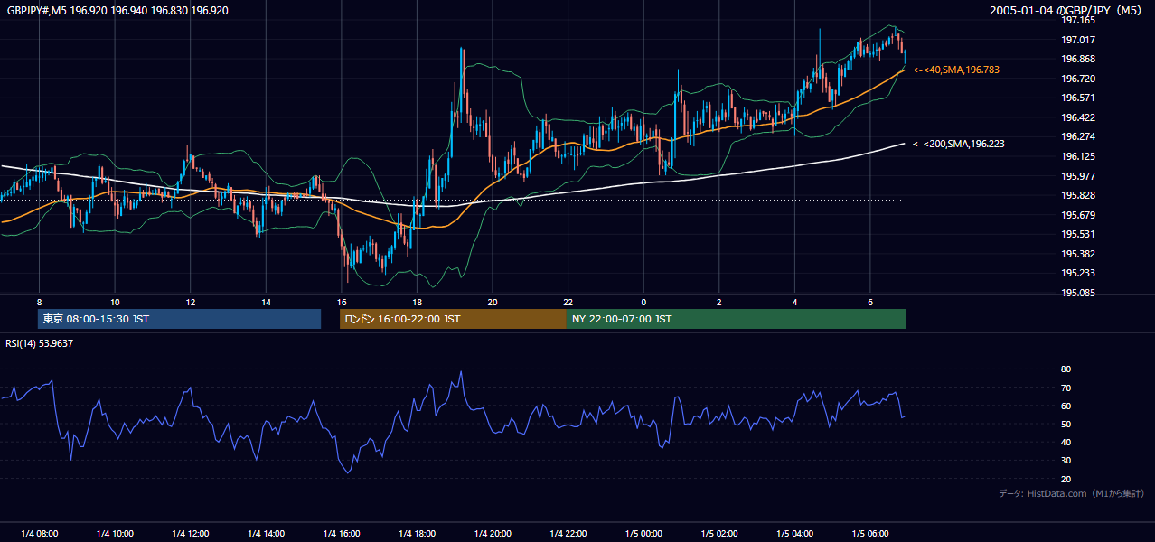Click the 2005-01-04 GBP/JPY (M5) title
The width and height of the screenshot is (1155, 542).
pos(1066,11)
